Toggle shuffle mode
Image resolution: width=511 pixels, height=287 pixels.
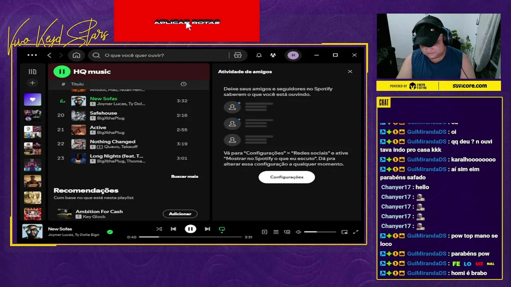[x=159, y=229]
